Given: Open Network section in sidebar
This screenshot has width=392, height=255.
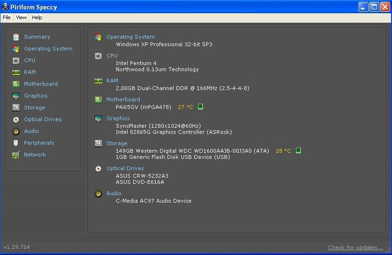Looking at the screenshot, I should click(x=35, y=155).
